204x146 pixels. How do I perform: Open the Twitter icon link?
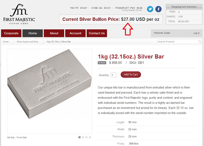point(150,9)
